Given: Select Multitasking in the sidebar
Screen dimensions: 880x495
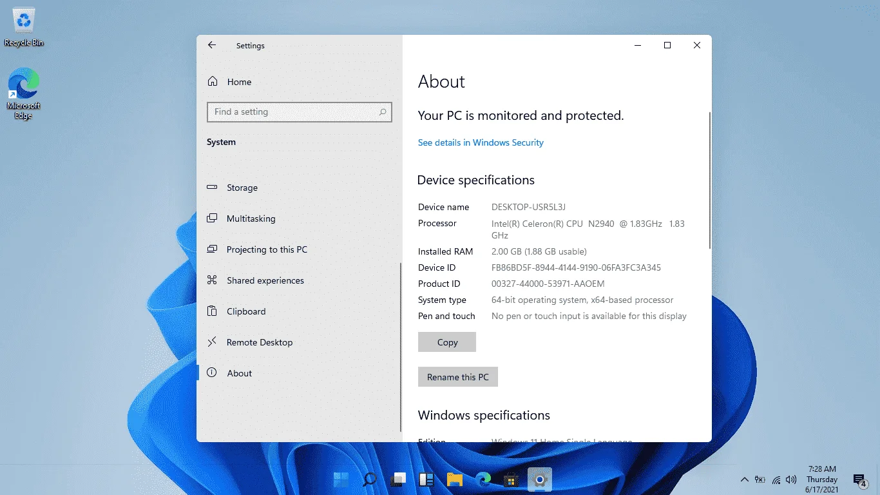Looking at the screenshot, I should (299, 218).
